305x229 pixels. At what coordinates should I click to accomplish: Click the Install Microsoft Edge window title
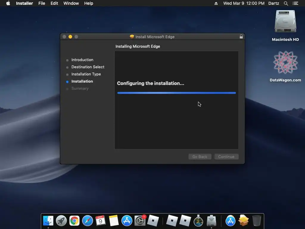click(x=155, y=37)
